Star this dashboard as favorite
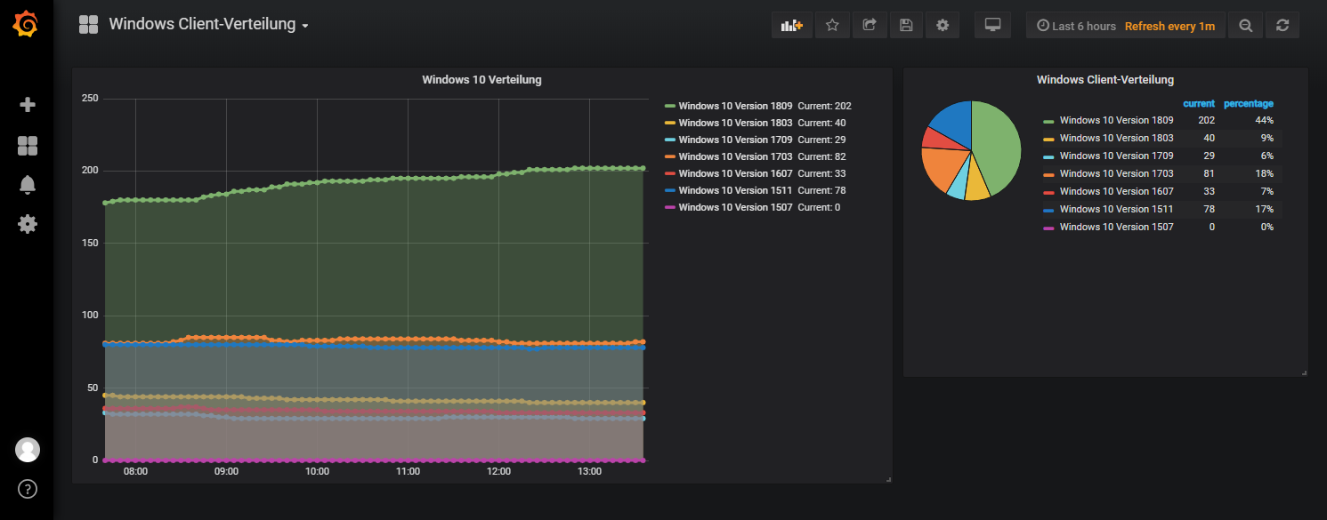 coord(832,25)
